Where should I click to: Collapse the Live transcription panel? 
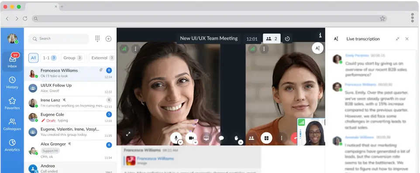click(397, 39)
